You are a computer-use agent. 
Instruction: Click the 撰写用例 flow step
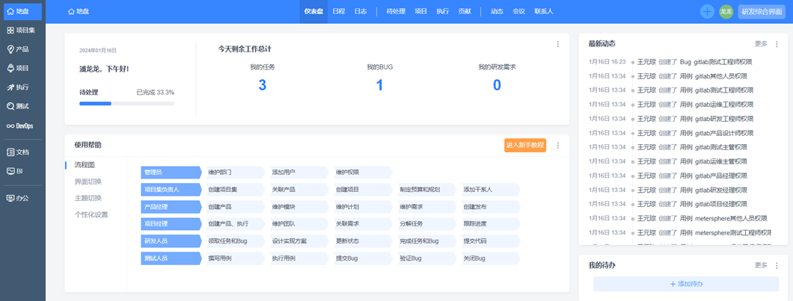point(235,258)
